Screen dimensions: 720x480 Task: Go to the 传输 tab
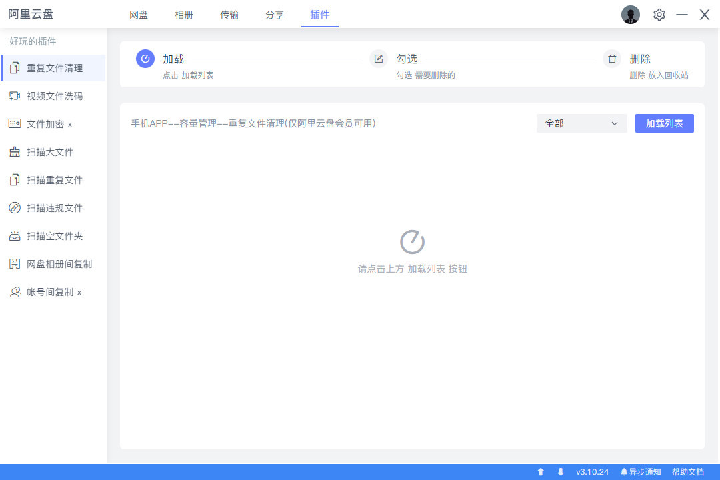tap(229, 15)
